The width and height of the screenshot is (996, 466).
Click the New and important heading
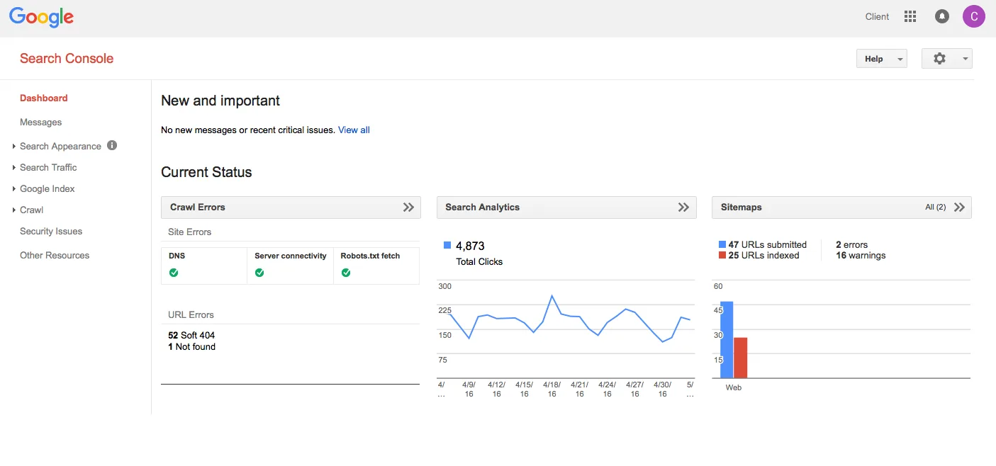click(220, 101)
